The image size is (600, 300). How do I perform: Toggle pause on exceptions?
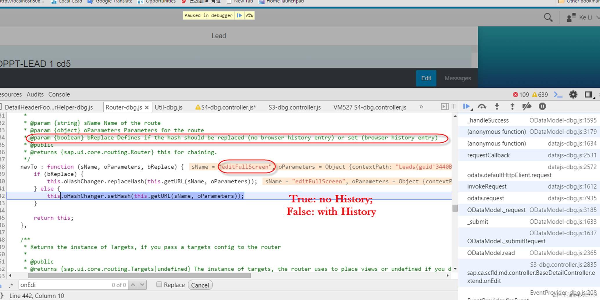click(x=542, y=107)
